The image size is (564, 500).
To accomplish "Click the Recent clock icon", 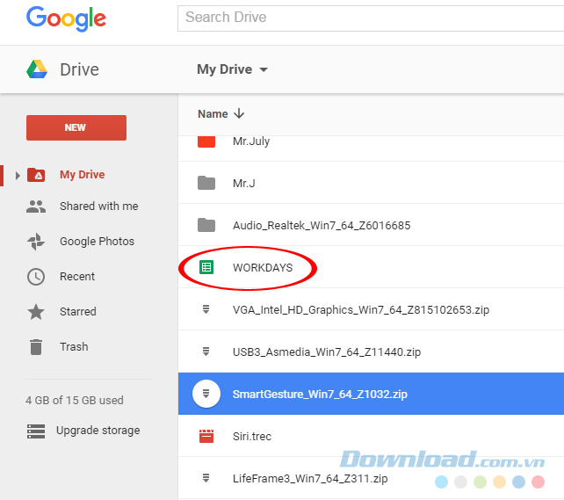I will pos(36,277).
